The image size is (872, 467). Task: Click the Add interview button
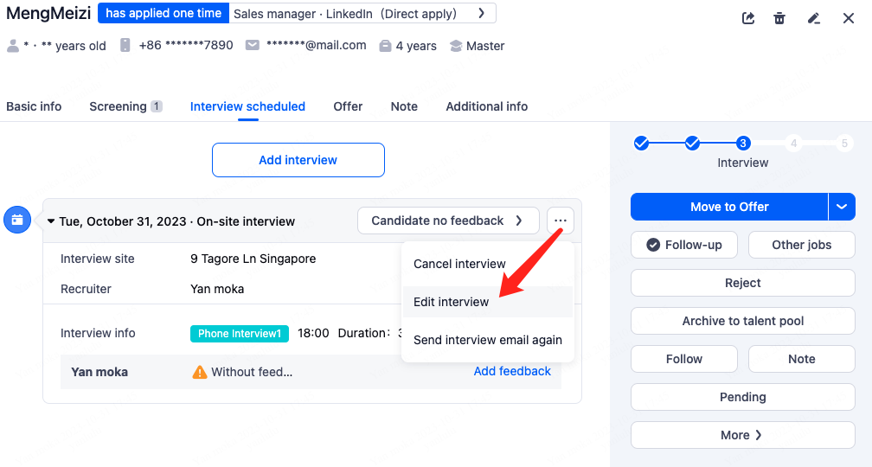(x=298, y=160)
